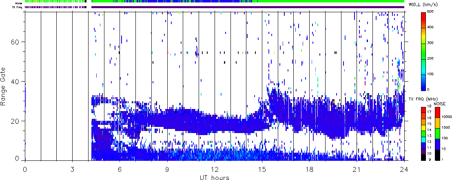Click the 'TX Freq' strip label at top left

tap(16, 7)
